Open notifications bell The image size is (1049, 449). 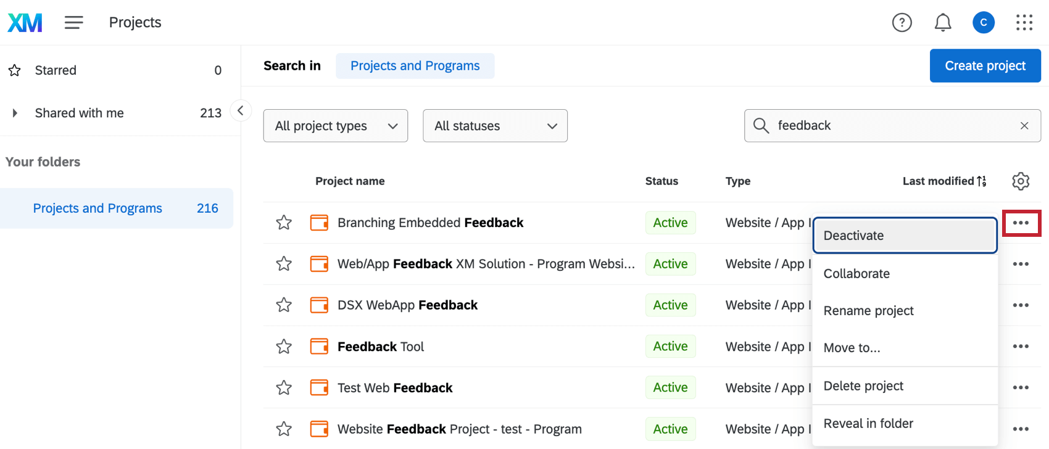coord(942,23)
